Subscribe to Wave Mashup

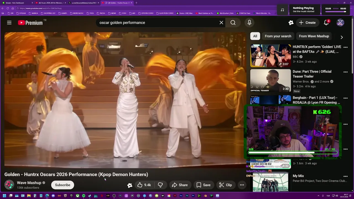(x=63, y=185)
